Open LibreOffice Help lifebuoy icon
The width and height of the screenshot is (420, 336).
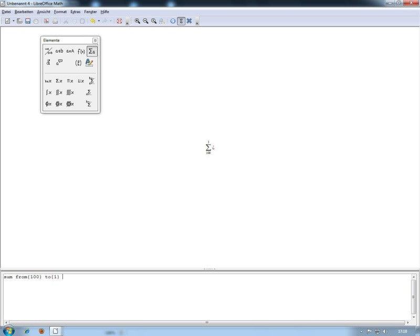pos(120,21)
